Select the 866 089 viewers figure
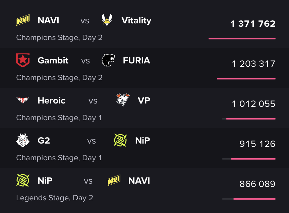This screenshot has height=213, width=289. pos(257,184)
